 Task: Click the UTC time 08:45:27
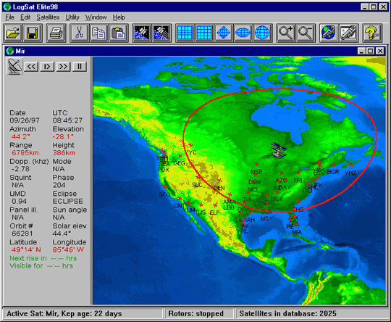coord(67,120)
